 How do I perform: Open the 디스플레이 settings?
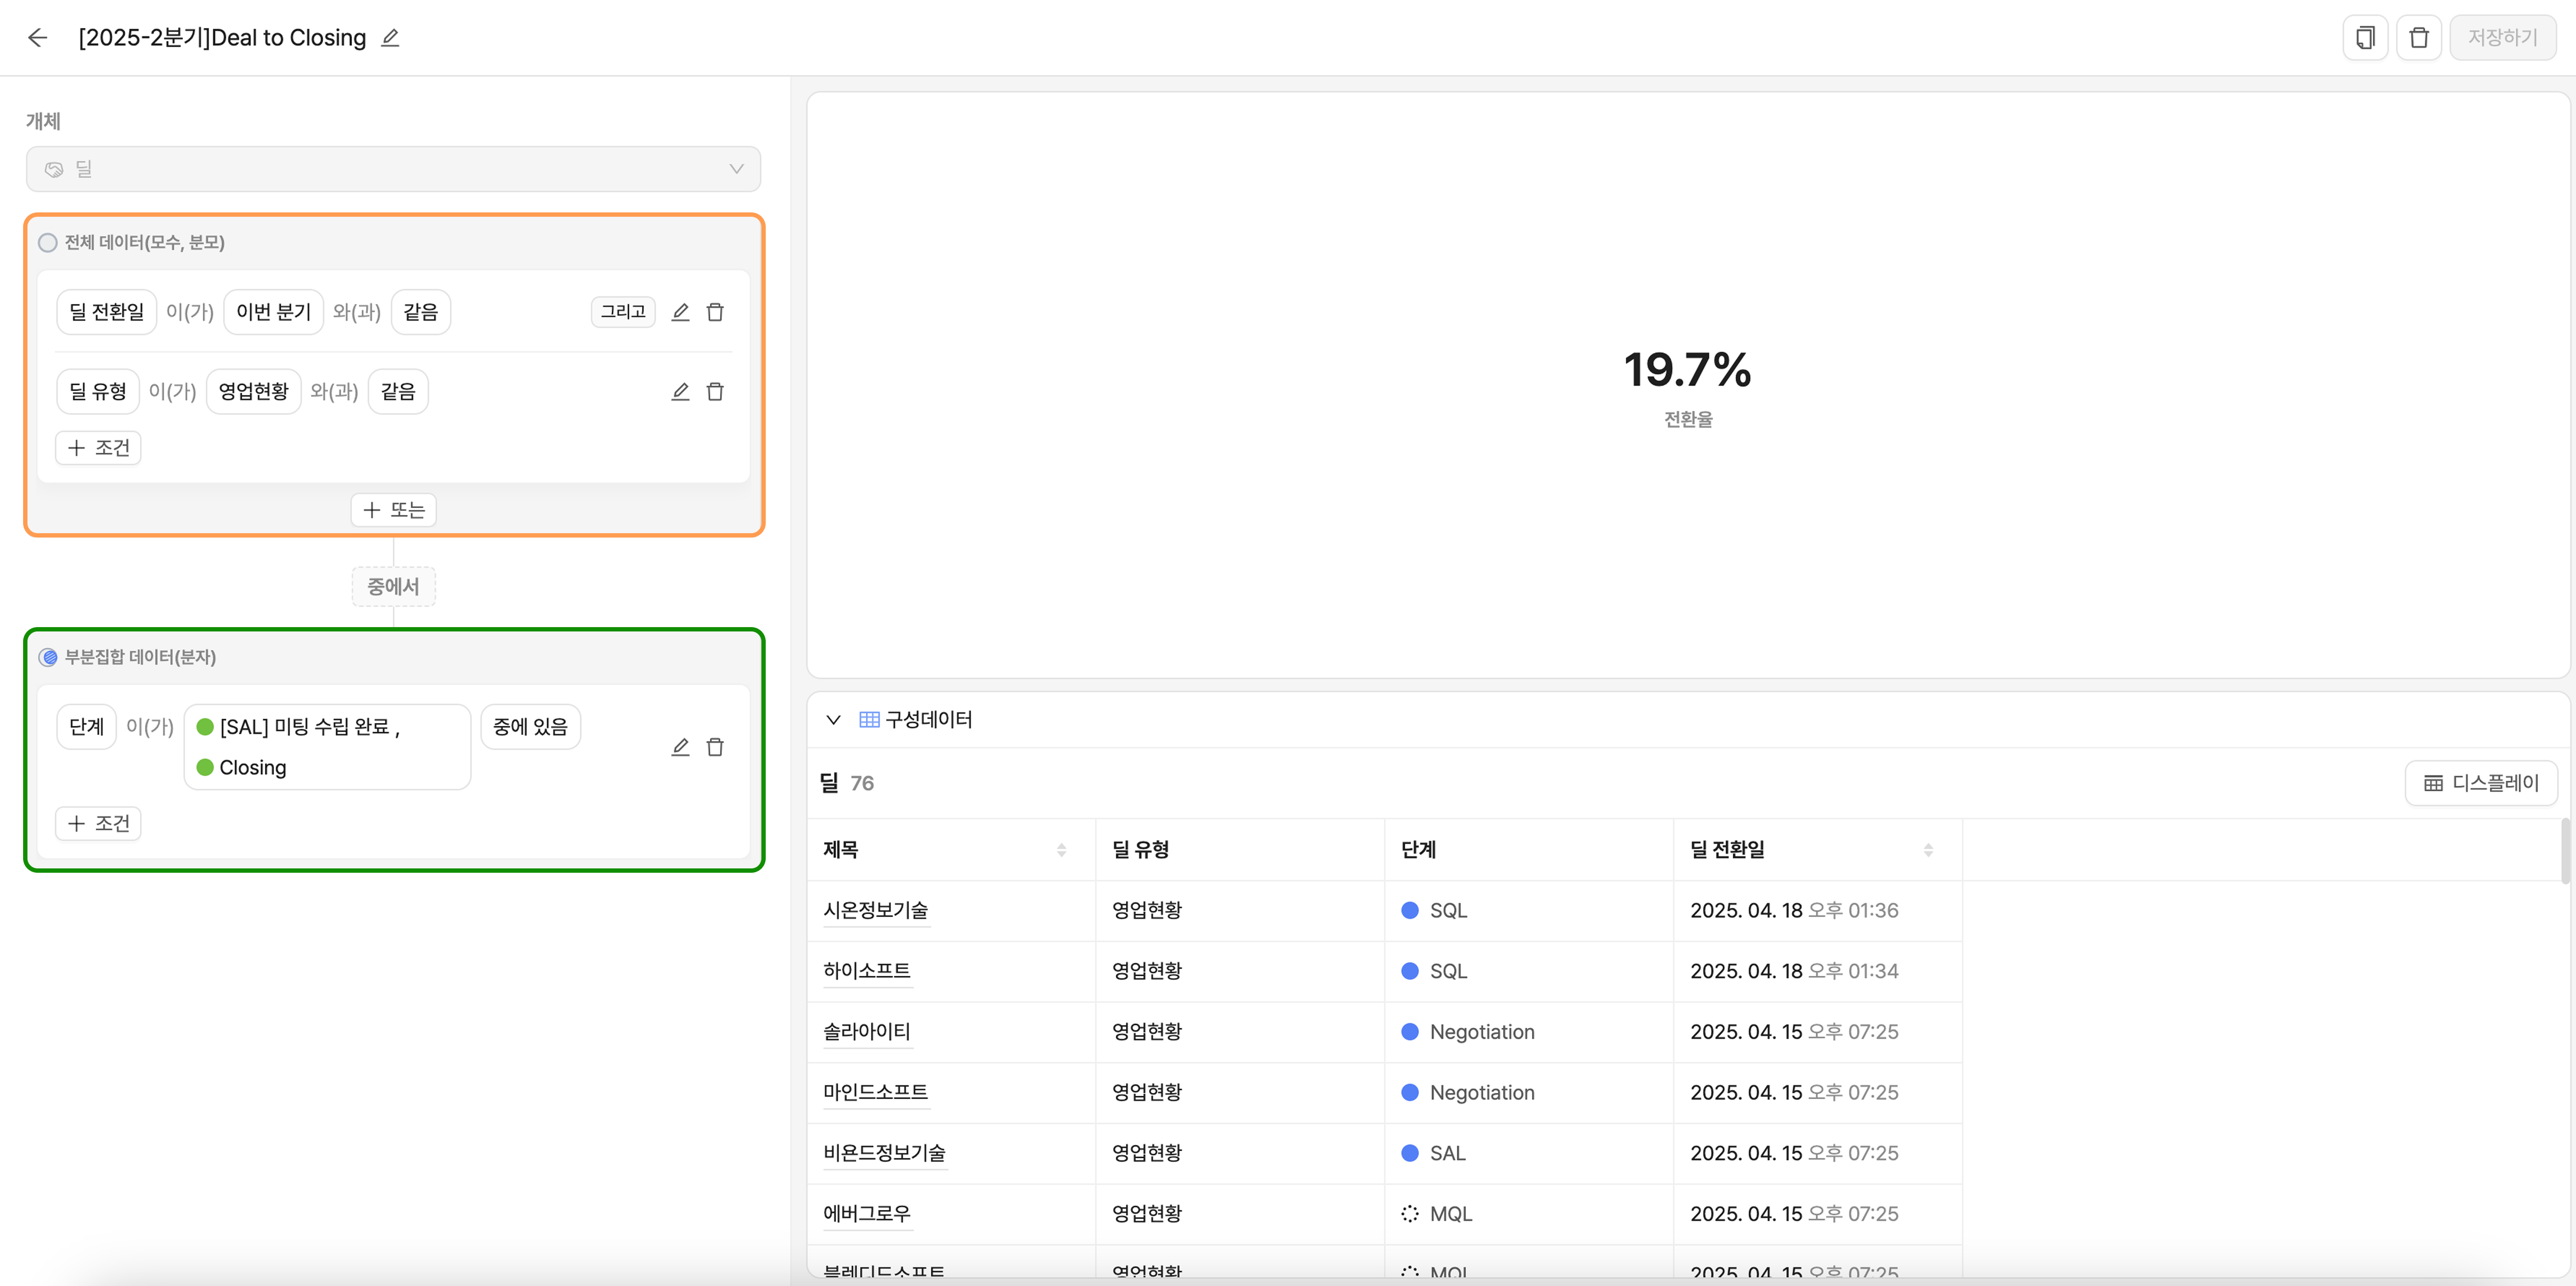coord(2481,783)
